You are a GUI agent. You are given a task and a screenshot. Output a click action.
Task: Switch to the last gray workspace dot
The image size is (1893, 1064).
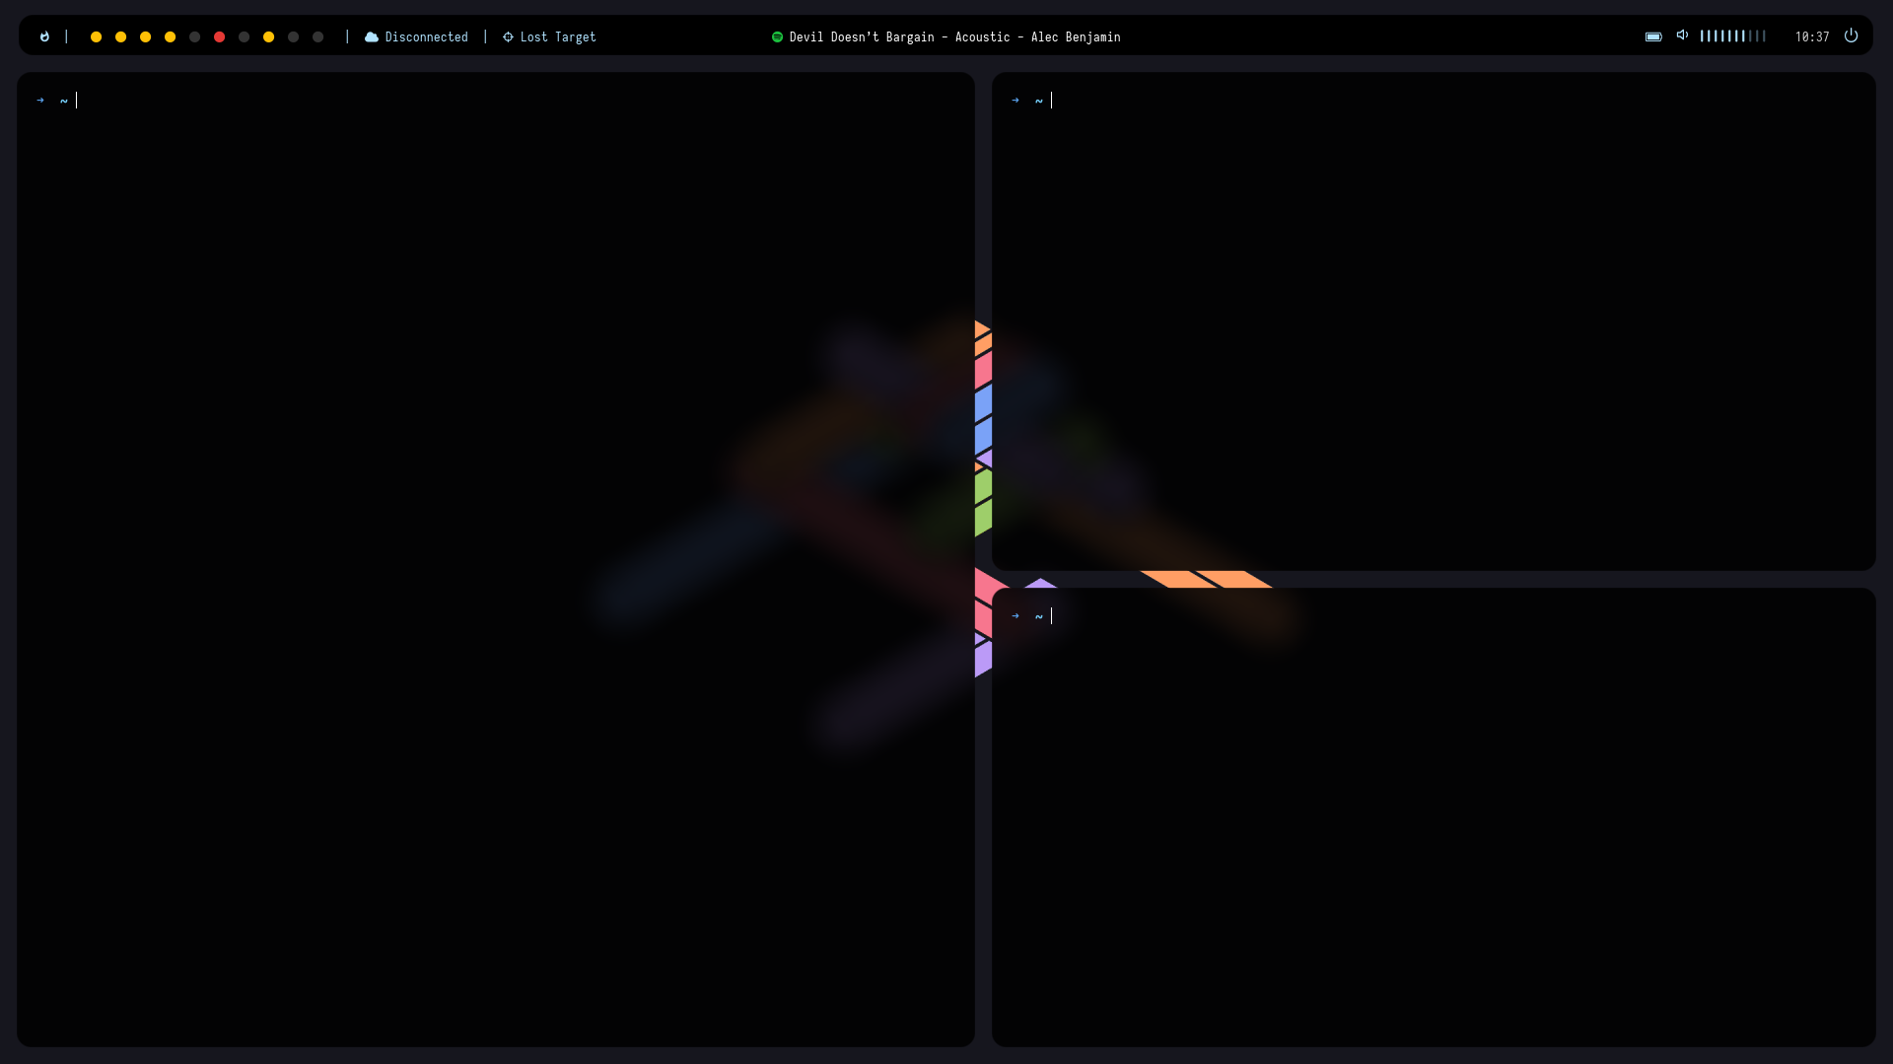click(317, 36)
